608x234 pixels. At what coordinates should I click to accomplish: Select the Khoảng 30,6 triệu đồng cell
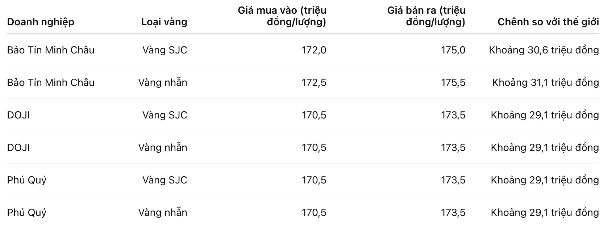click(x=544, y=50)
